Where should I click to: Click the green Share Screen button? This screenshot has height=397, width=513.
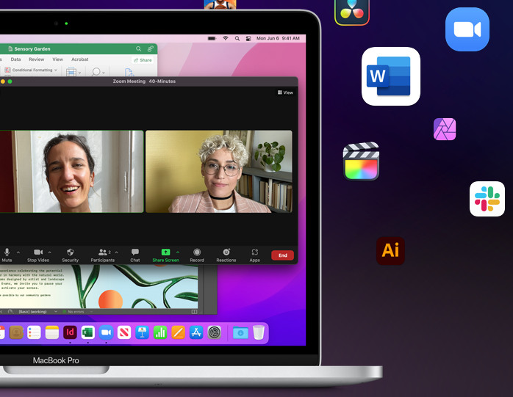(x=165, y=255)
